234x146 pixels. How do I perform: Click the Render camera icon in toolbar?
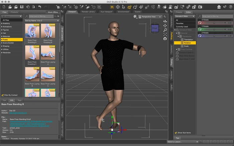click(200, 7)
